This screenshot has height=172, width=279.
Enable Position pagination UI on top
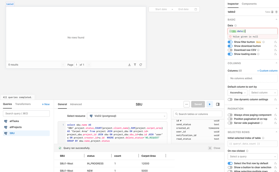point(230,119)
